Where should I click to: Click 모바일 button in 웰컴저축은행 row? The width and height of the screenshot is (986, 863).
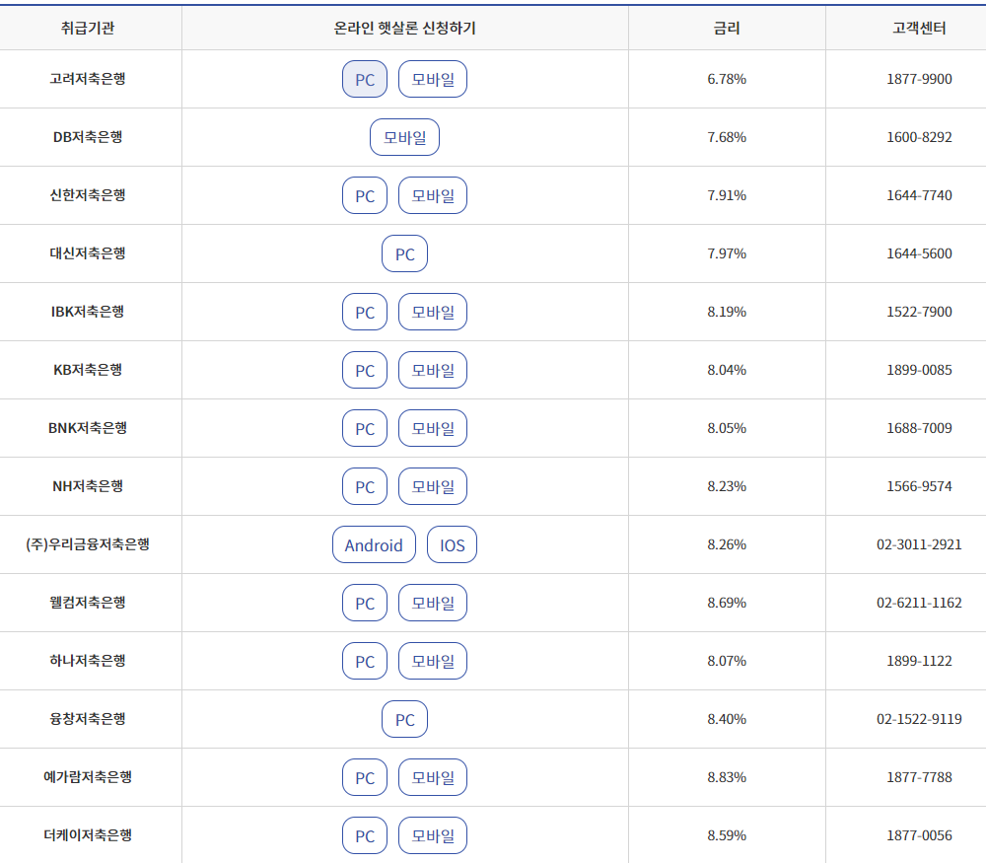click(433, 603)
